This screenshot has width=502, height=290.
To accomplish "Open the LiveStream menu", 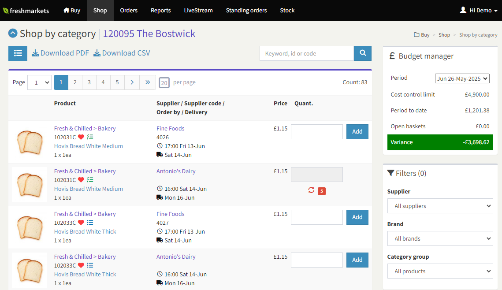I will (198, 10).
